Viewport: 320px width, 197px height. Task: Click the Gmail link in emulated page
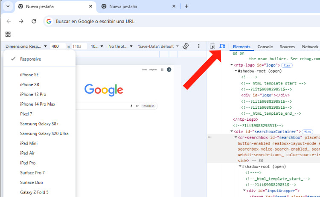[x=145, y=70]
